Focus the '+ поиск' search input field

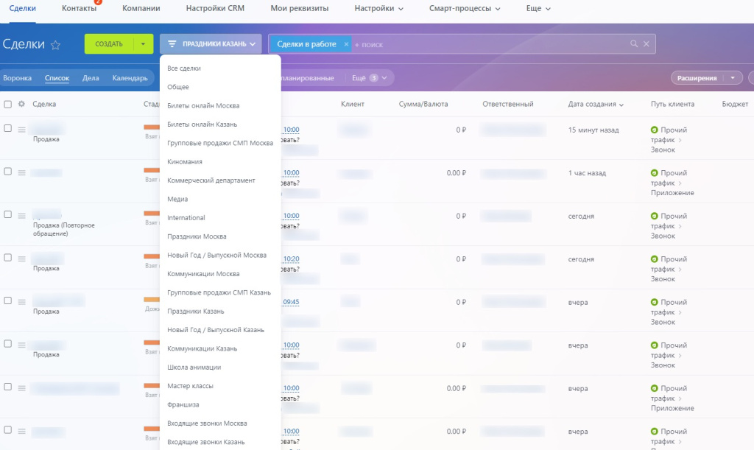pos(490,44)
